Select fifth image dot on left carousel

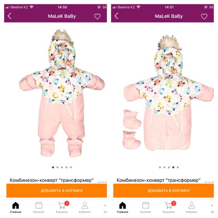[x=71, y=167]
